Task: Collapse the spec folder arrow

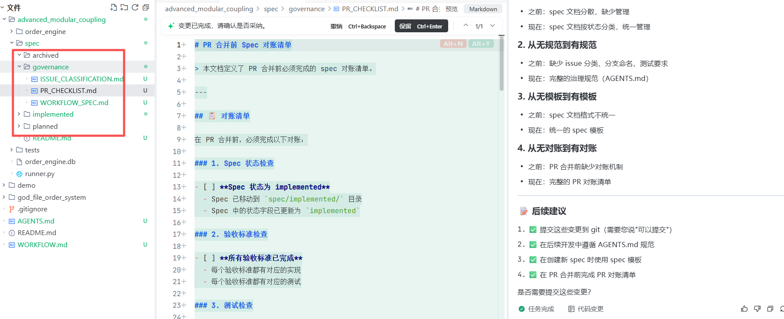Action: click(12, 43)
